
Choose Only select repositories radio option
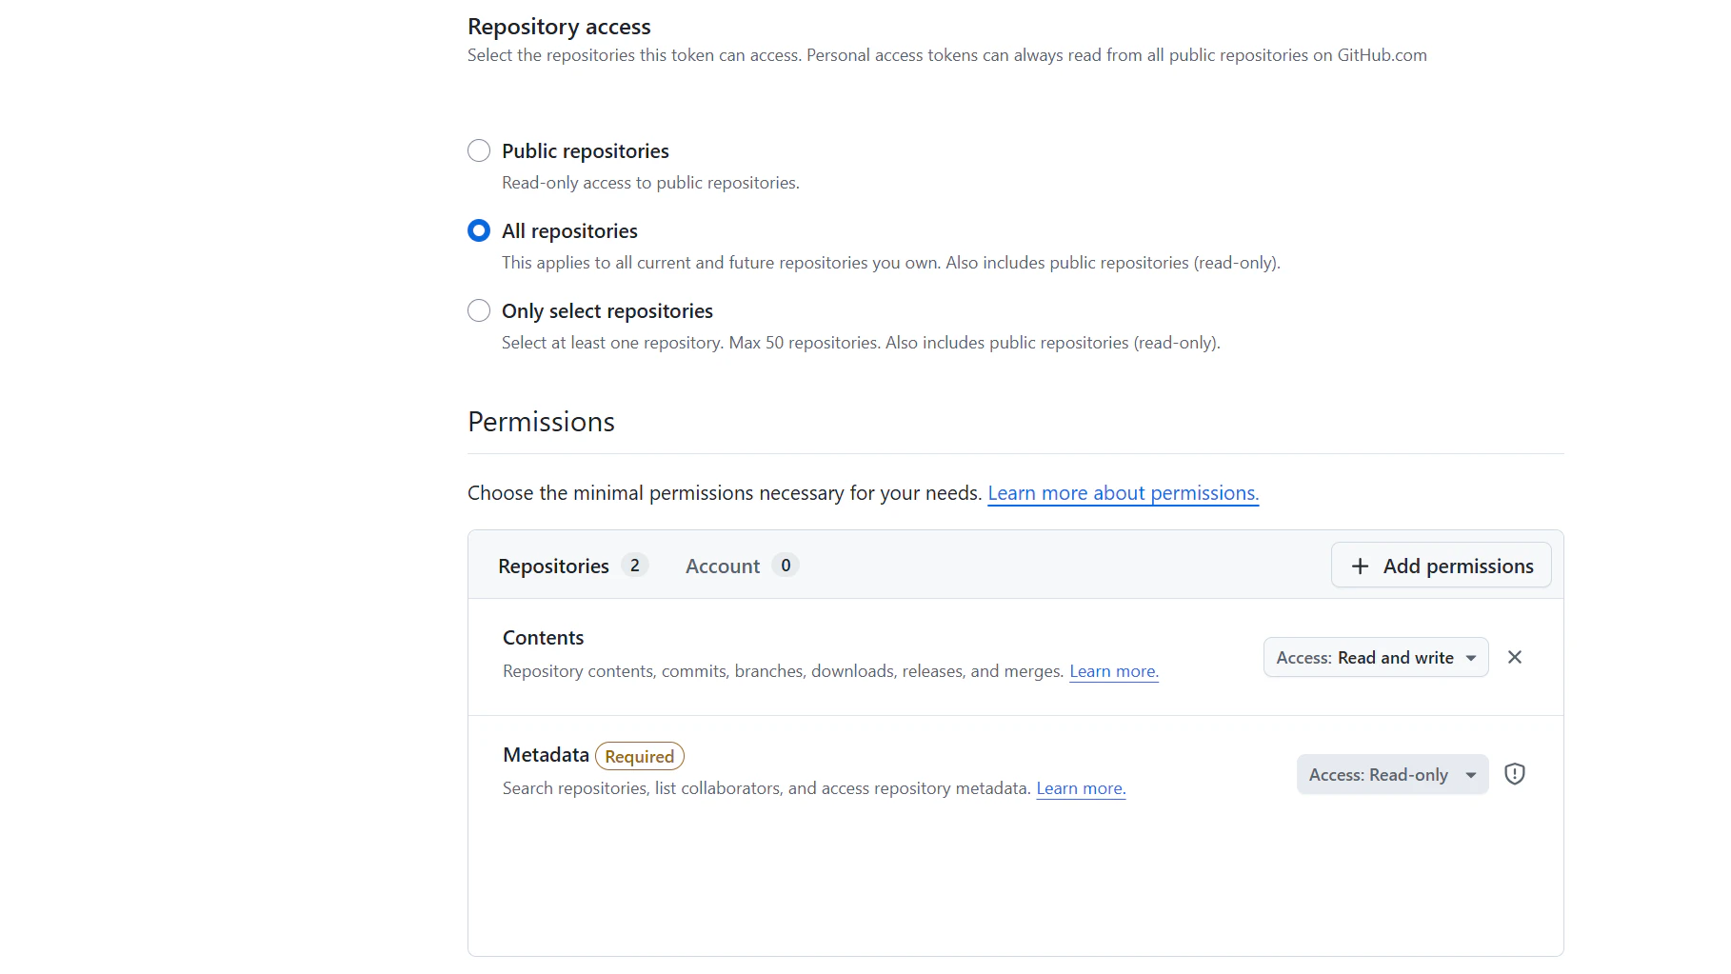479,310
